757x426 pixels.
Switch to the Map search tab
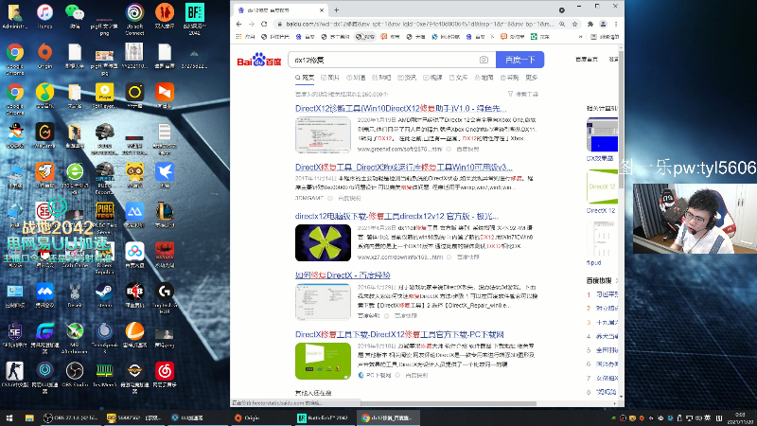coord(484,78)
